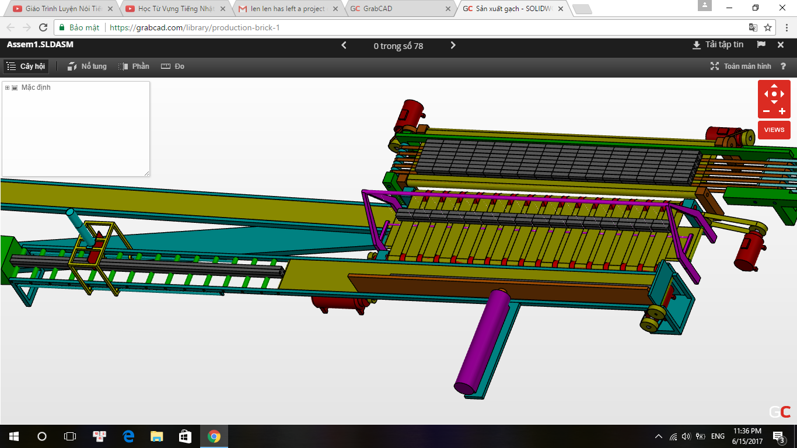Pan the view down with the arrow
Image resolution: width=797 pixels, height=448 pixels.
(774, 102)
